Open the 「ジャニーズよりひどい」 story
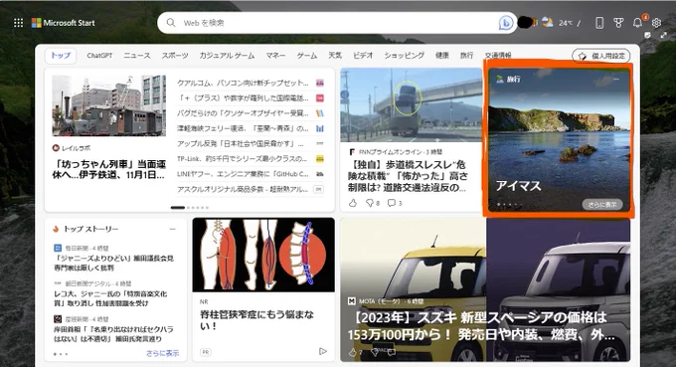 pos(113,263)
